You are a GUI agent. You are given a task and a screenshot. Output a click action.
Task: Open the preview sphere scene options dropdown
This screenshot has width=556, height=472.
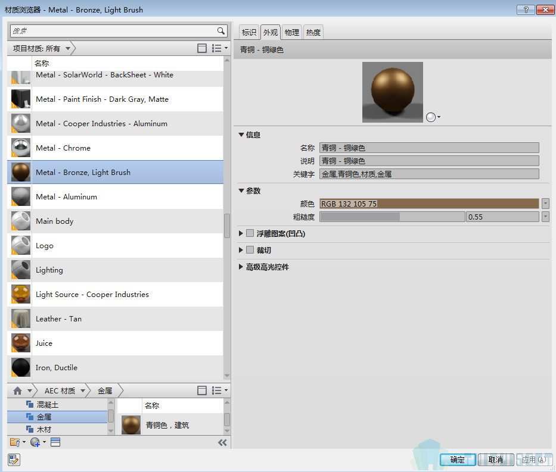(x=433, y=117)
